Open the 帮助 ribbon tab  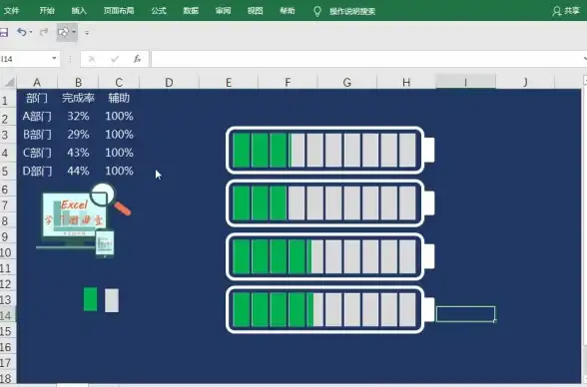coord(288,11)
